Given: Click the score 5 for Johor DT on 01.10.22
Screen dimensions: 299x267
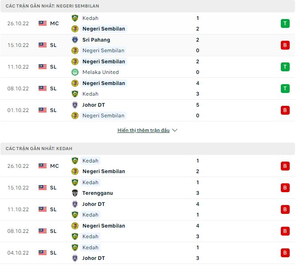Looking at the screenshot, I should pos(197,105).
